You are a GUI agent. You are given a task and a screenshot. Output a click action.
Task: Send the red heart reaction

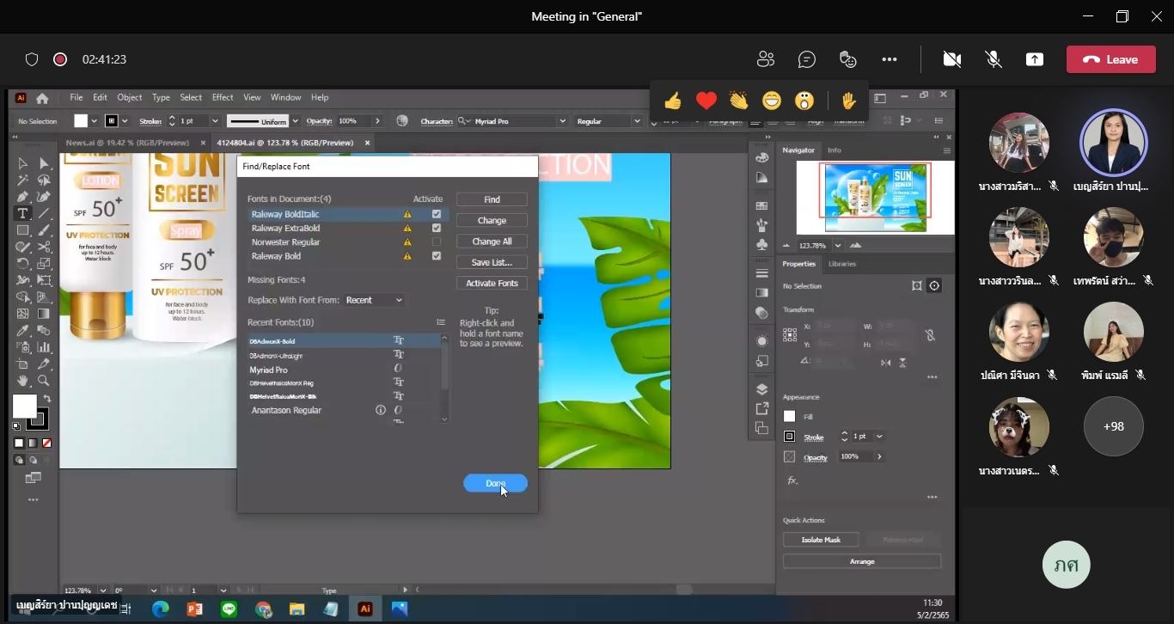pos(706,101)
